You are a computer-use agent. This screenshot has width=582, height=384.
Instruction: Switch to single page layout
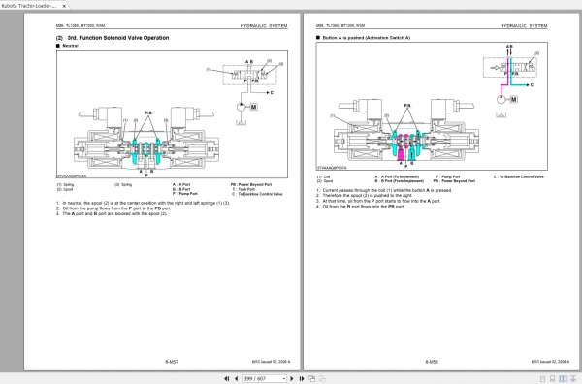click(542, 378)
